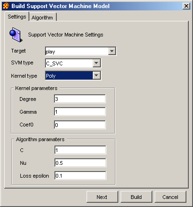Click the Loss epsilon input field

[x=80, y=176]
